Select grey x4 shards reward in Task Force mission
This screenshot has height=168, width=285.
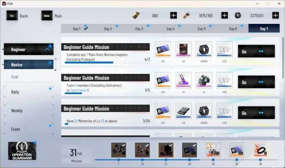point(204,80)
